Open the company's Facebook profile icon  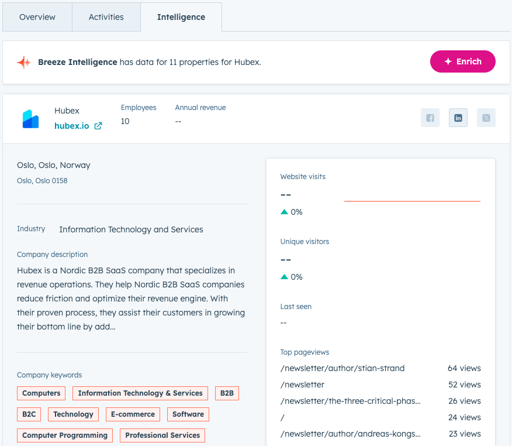[x=430, y=118]
